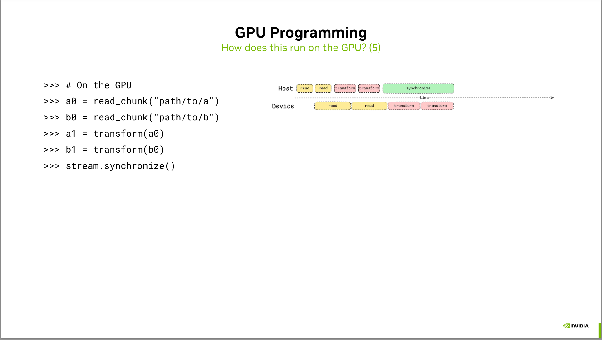Click the read_chunk path/to/a line
The width and height of the screenshot is (602, 340).
[142, 101]
